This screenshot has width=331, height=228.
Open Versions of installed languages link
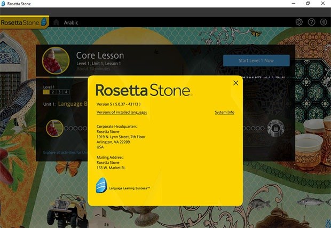click(122, 112)
